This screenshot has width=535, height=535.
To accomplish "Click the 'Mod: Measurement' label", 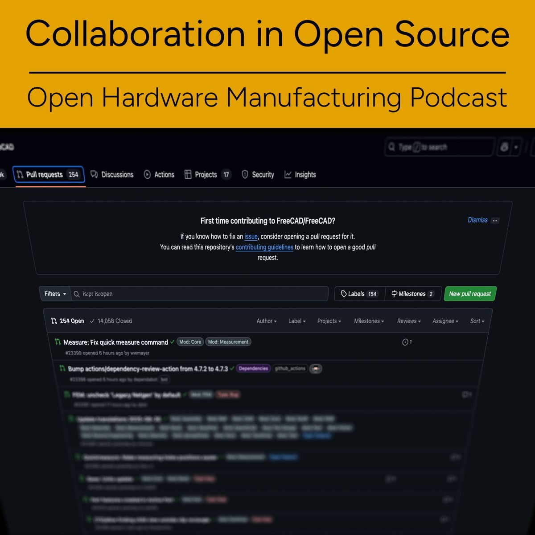I will 228,342.
